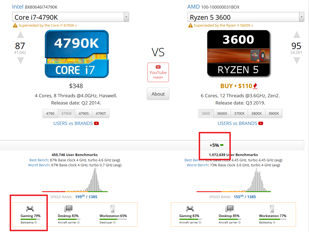309x232 pixels.
Task: Open the Workstation server icon for Intel
Action: [x=112, y=209]
